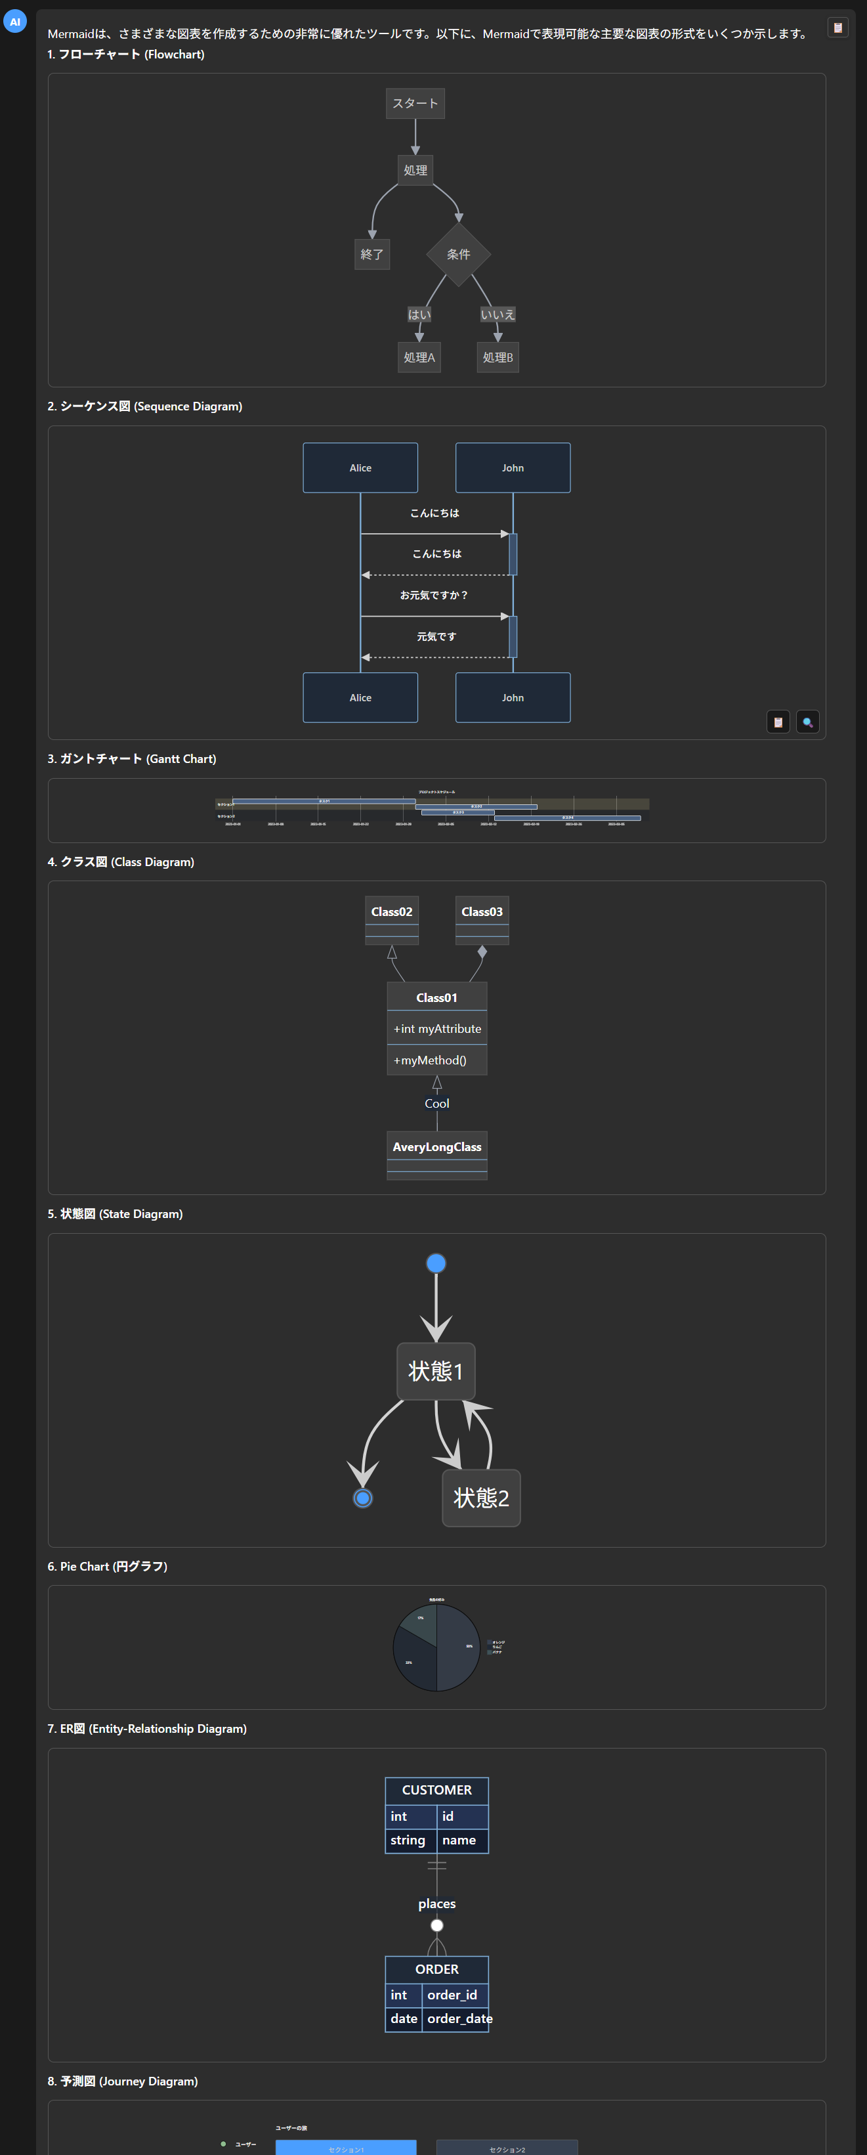This screenshot has height=2155, width=867.
Task: Open the Gantt chart thumbnail
Action: click(433, 810)
